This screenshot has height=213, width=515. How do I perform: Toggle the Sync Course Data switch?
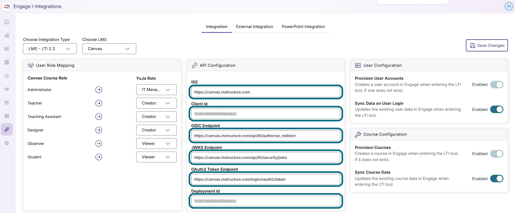tap(497, 179)
